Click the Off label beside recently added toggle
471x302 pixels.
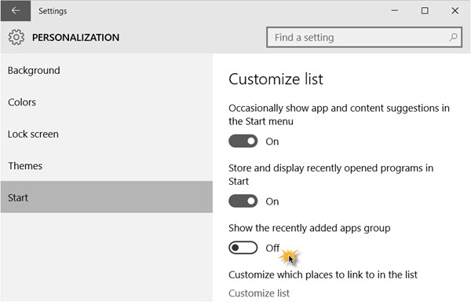point(272,248)
